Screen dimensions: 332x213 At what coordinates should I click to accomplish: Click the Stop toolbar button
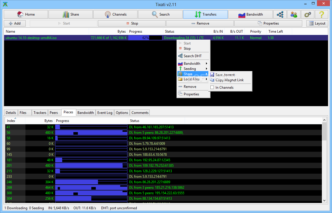[132, 23]
